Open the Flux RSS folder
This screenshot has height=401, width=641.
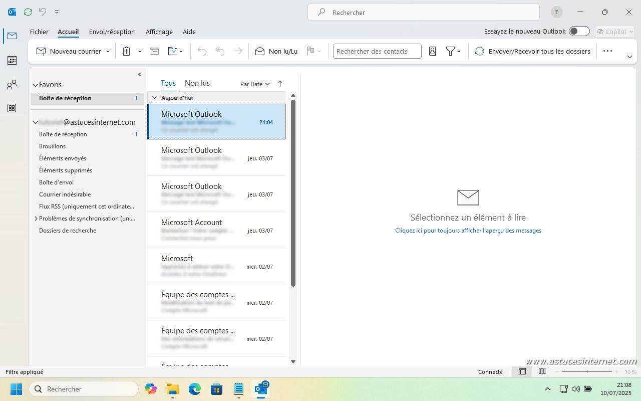coord(88,207)
